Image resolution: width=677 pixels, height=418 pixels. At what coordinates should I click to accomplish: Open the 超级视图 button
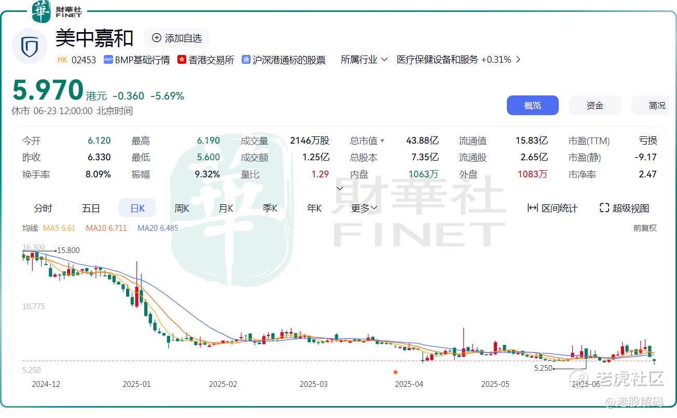click(624, 208)
